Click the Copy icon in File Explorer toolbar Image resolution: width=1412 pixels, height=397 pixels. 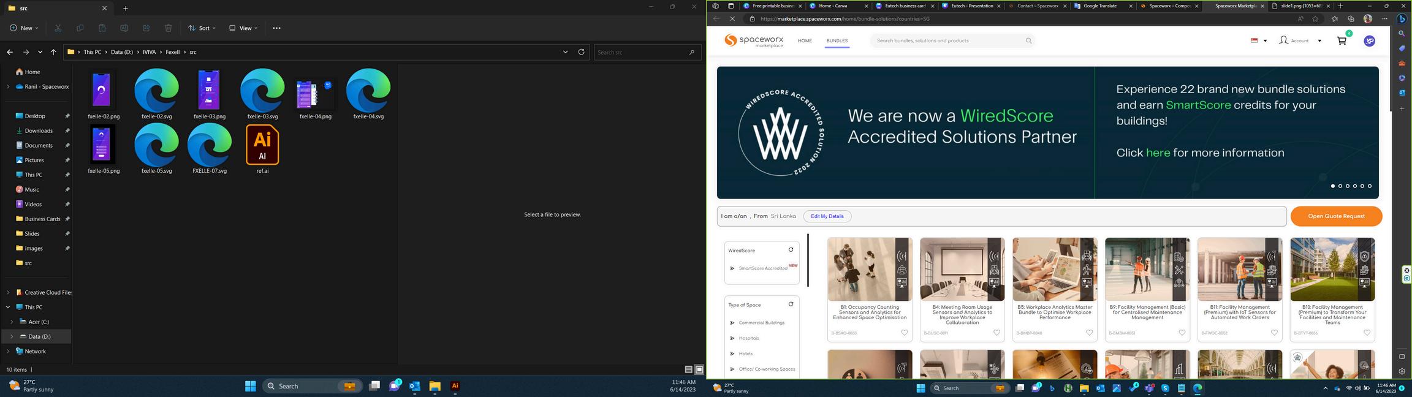click(x=80, y=28)
